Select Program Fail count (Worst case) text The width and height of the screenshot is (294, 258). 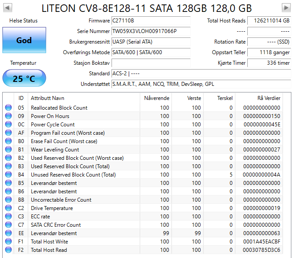point(68,133)
